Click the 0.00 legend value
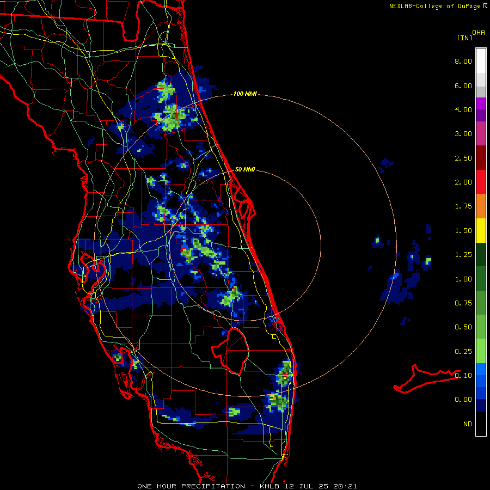This screenshot has width=490, height=490. pos(463,400)
